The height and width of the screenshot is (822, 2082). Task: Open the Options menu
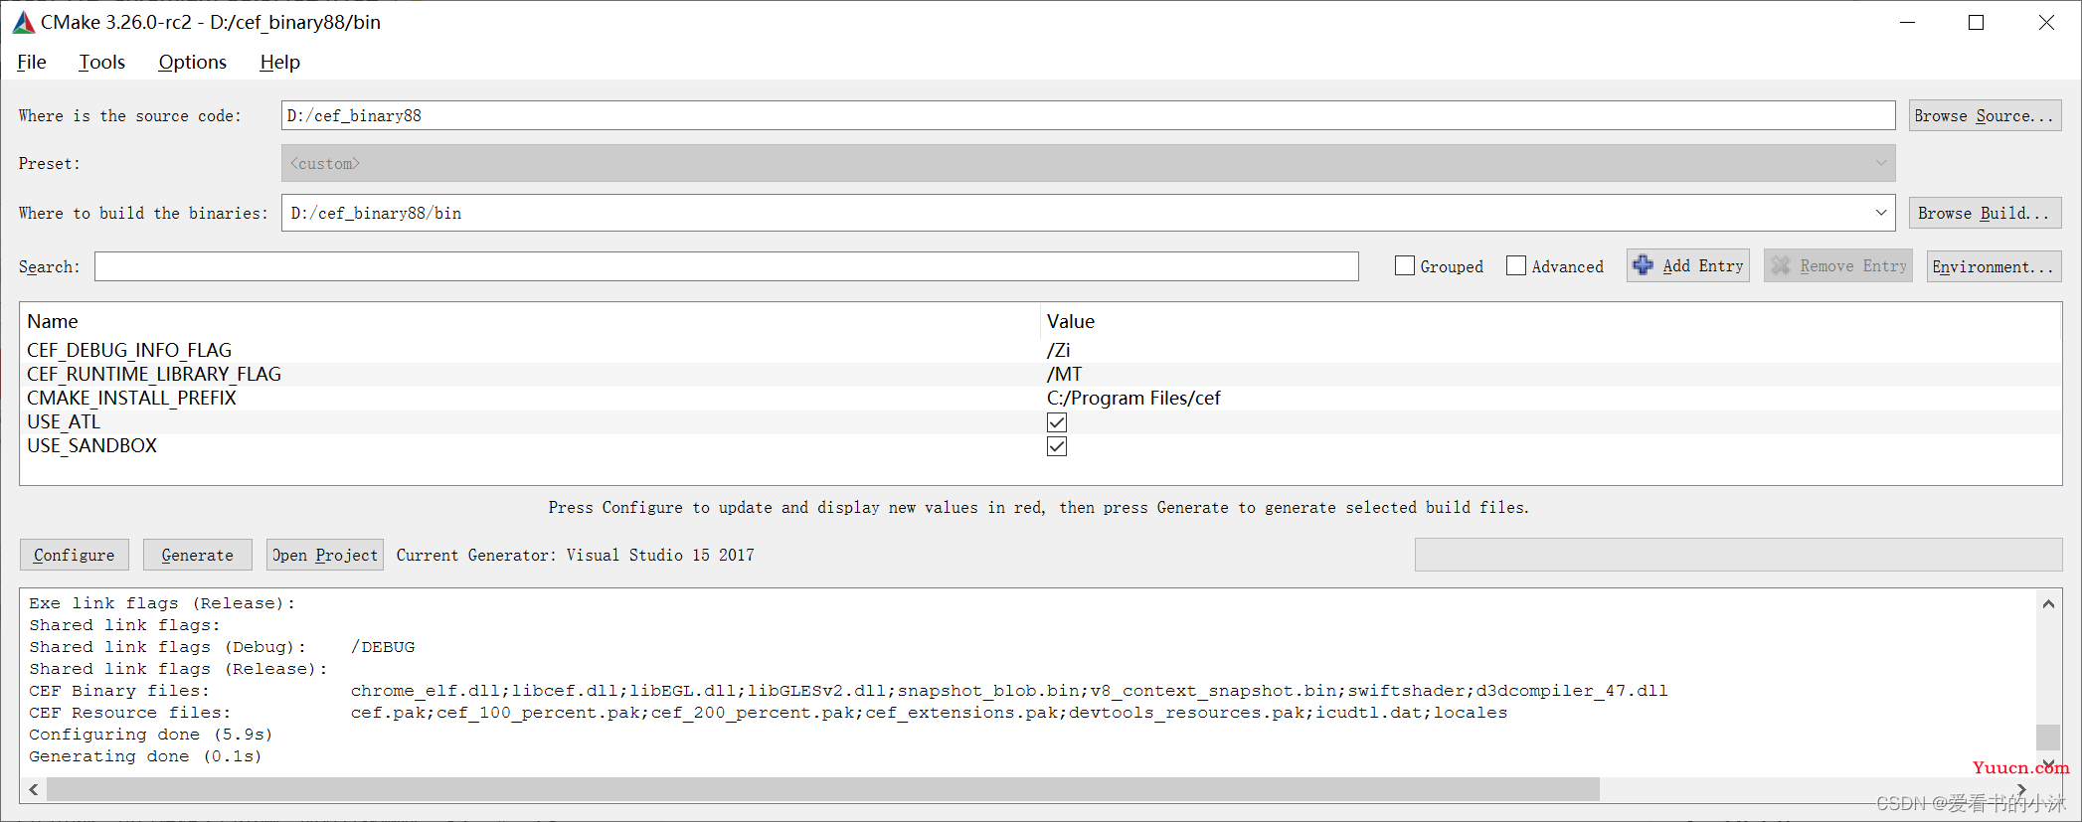click(193, 62)
